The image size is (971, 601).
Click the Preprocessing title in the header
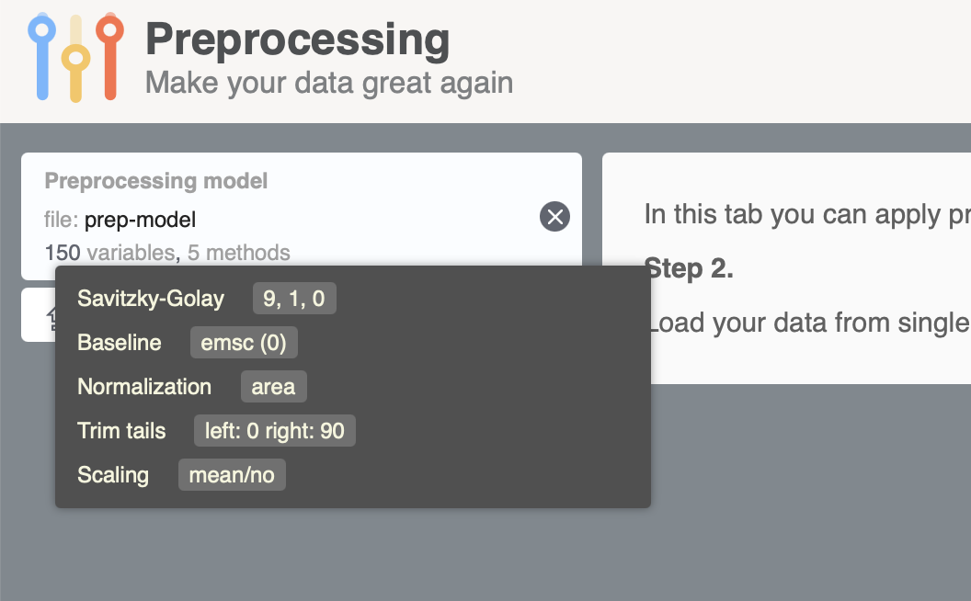[297, 39]
